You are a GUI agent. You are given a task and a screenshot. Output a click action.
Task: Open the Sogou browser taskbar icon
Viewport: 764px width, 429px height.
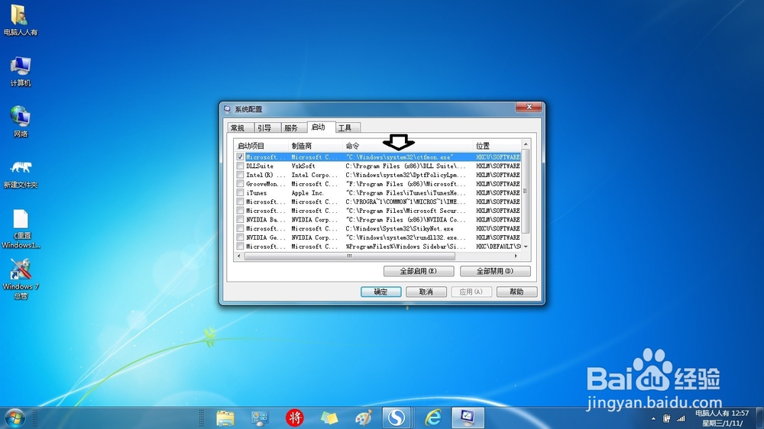pyautogui.click(x=397, y=418)
